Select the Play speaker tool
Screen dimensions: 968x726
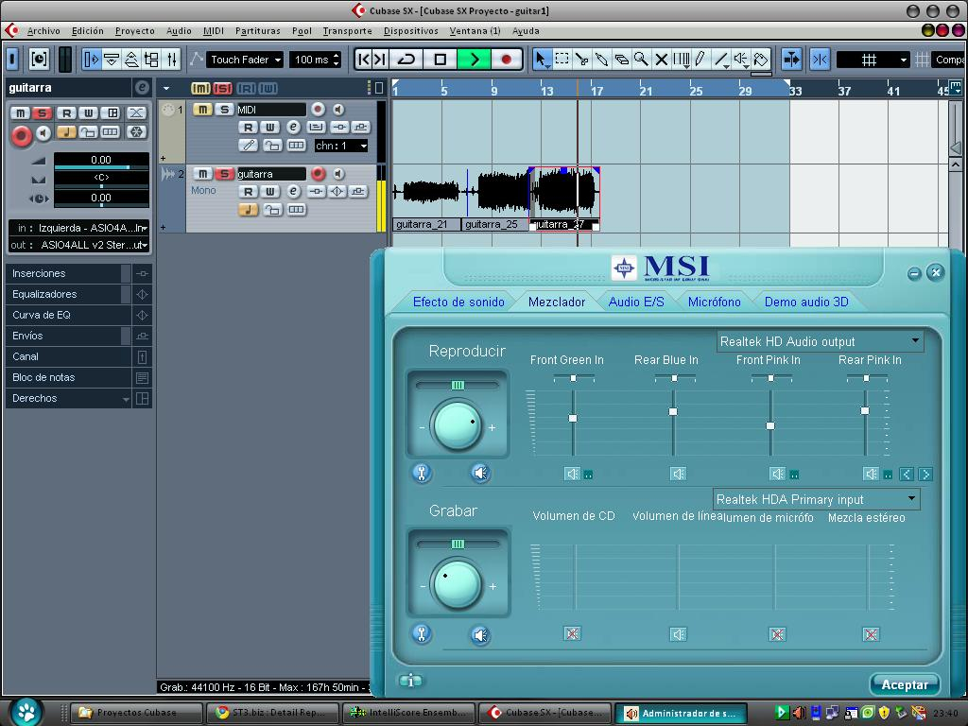[741, 60]
